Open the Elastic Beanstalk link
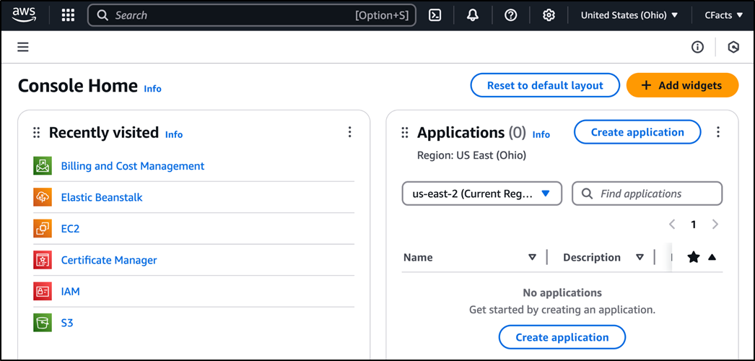This screenshot has width=755, height=361. coord(102,197)
